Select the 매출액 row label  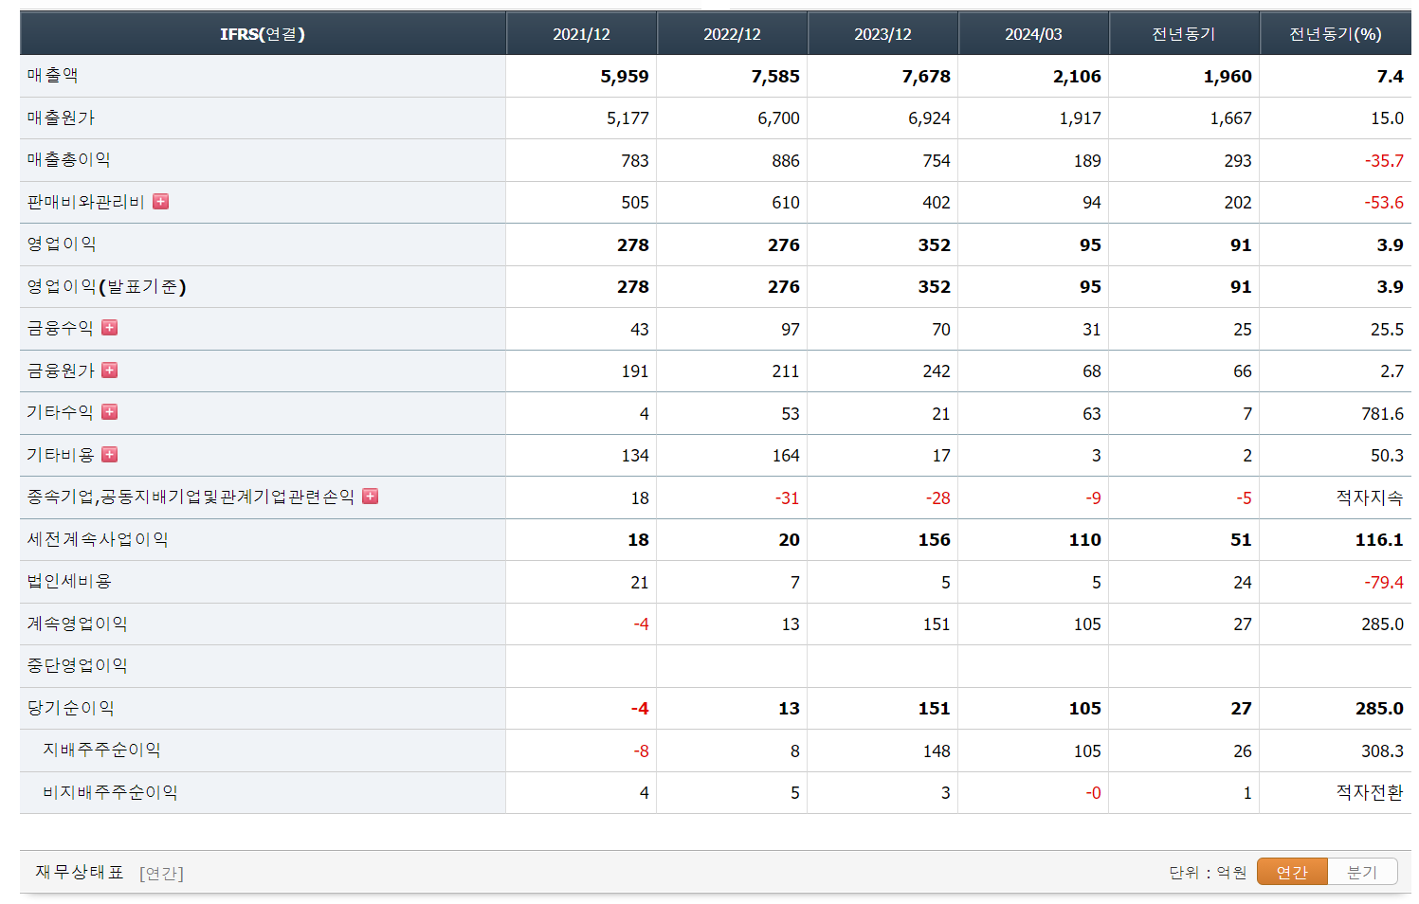click(52, 76)
